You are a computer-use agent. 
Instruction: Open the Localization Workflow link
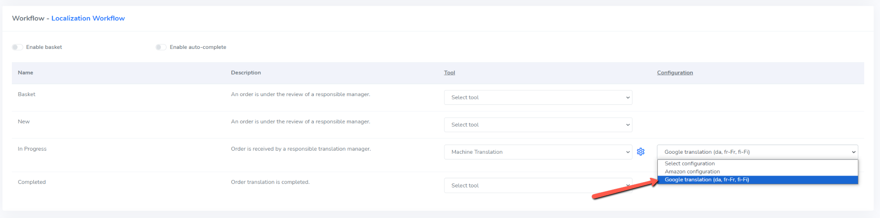88,18
